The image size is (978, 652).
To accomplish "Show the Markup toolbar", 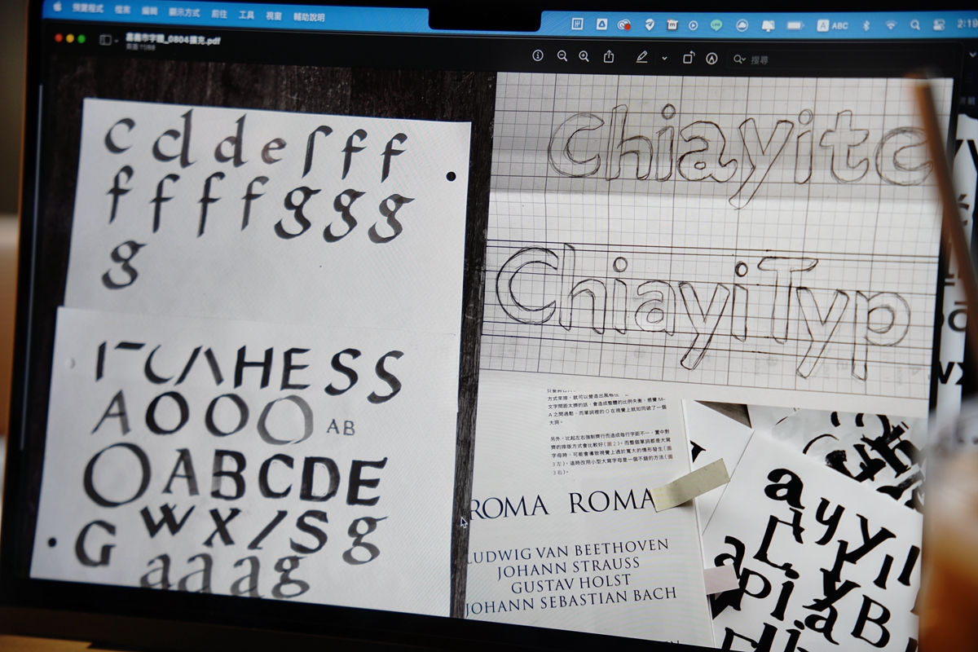I will (x=711, y=59).
